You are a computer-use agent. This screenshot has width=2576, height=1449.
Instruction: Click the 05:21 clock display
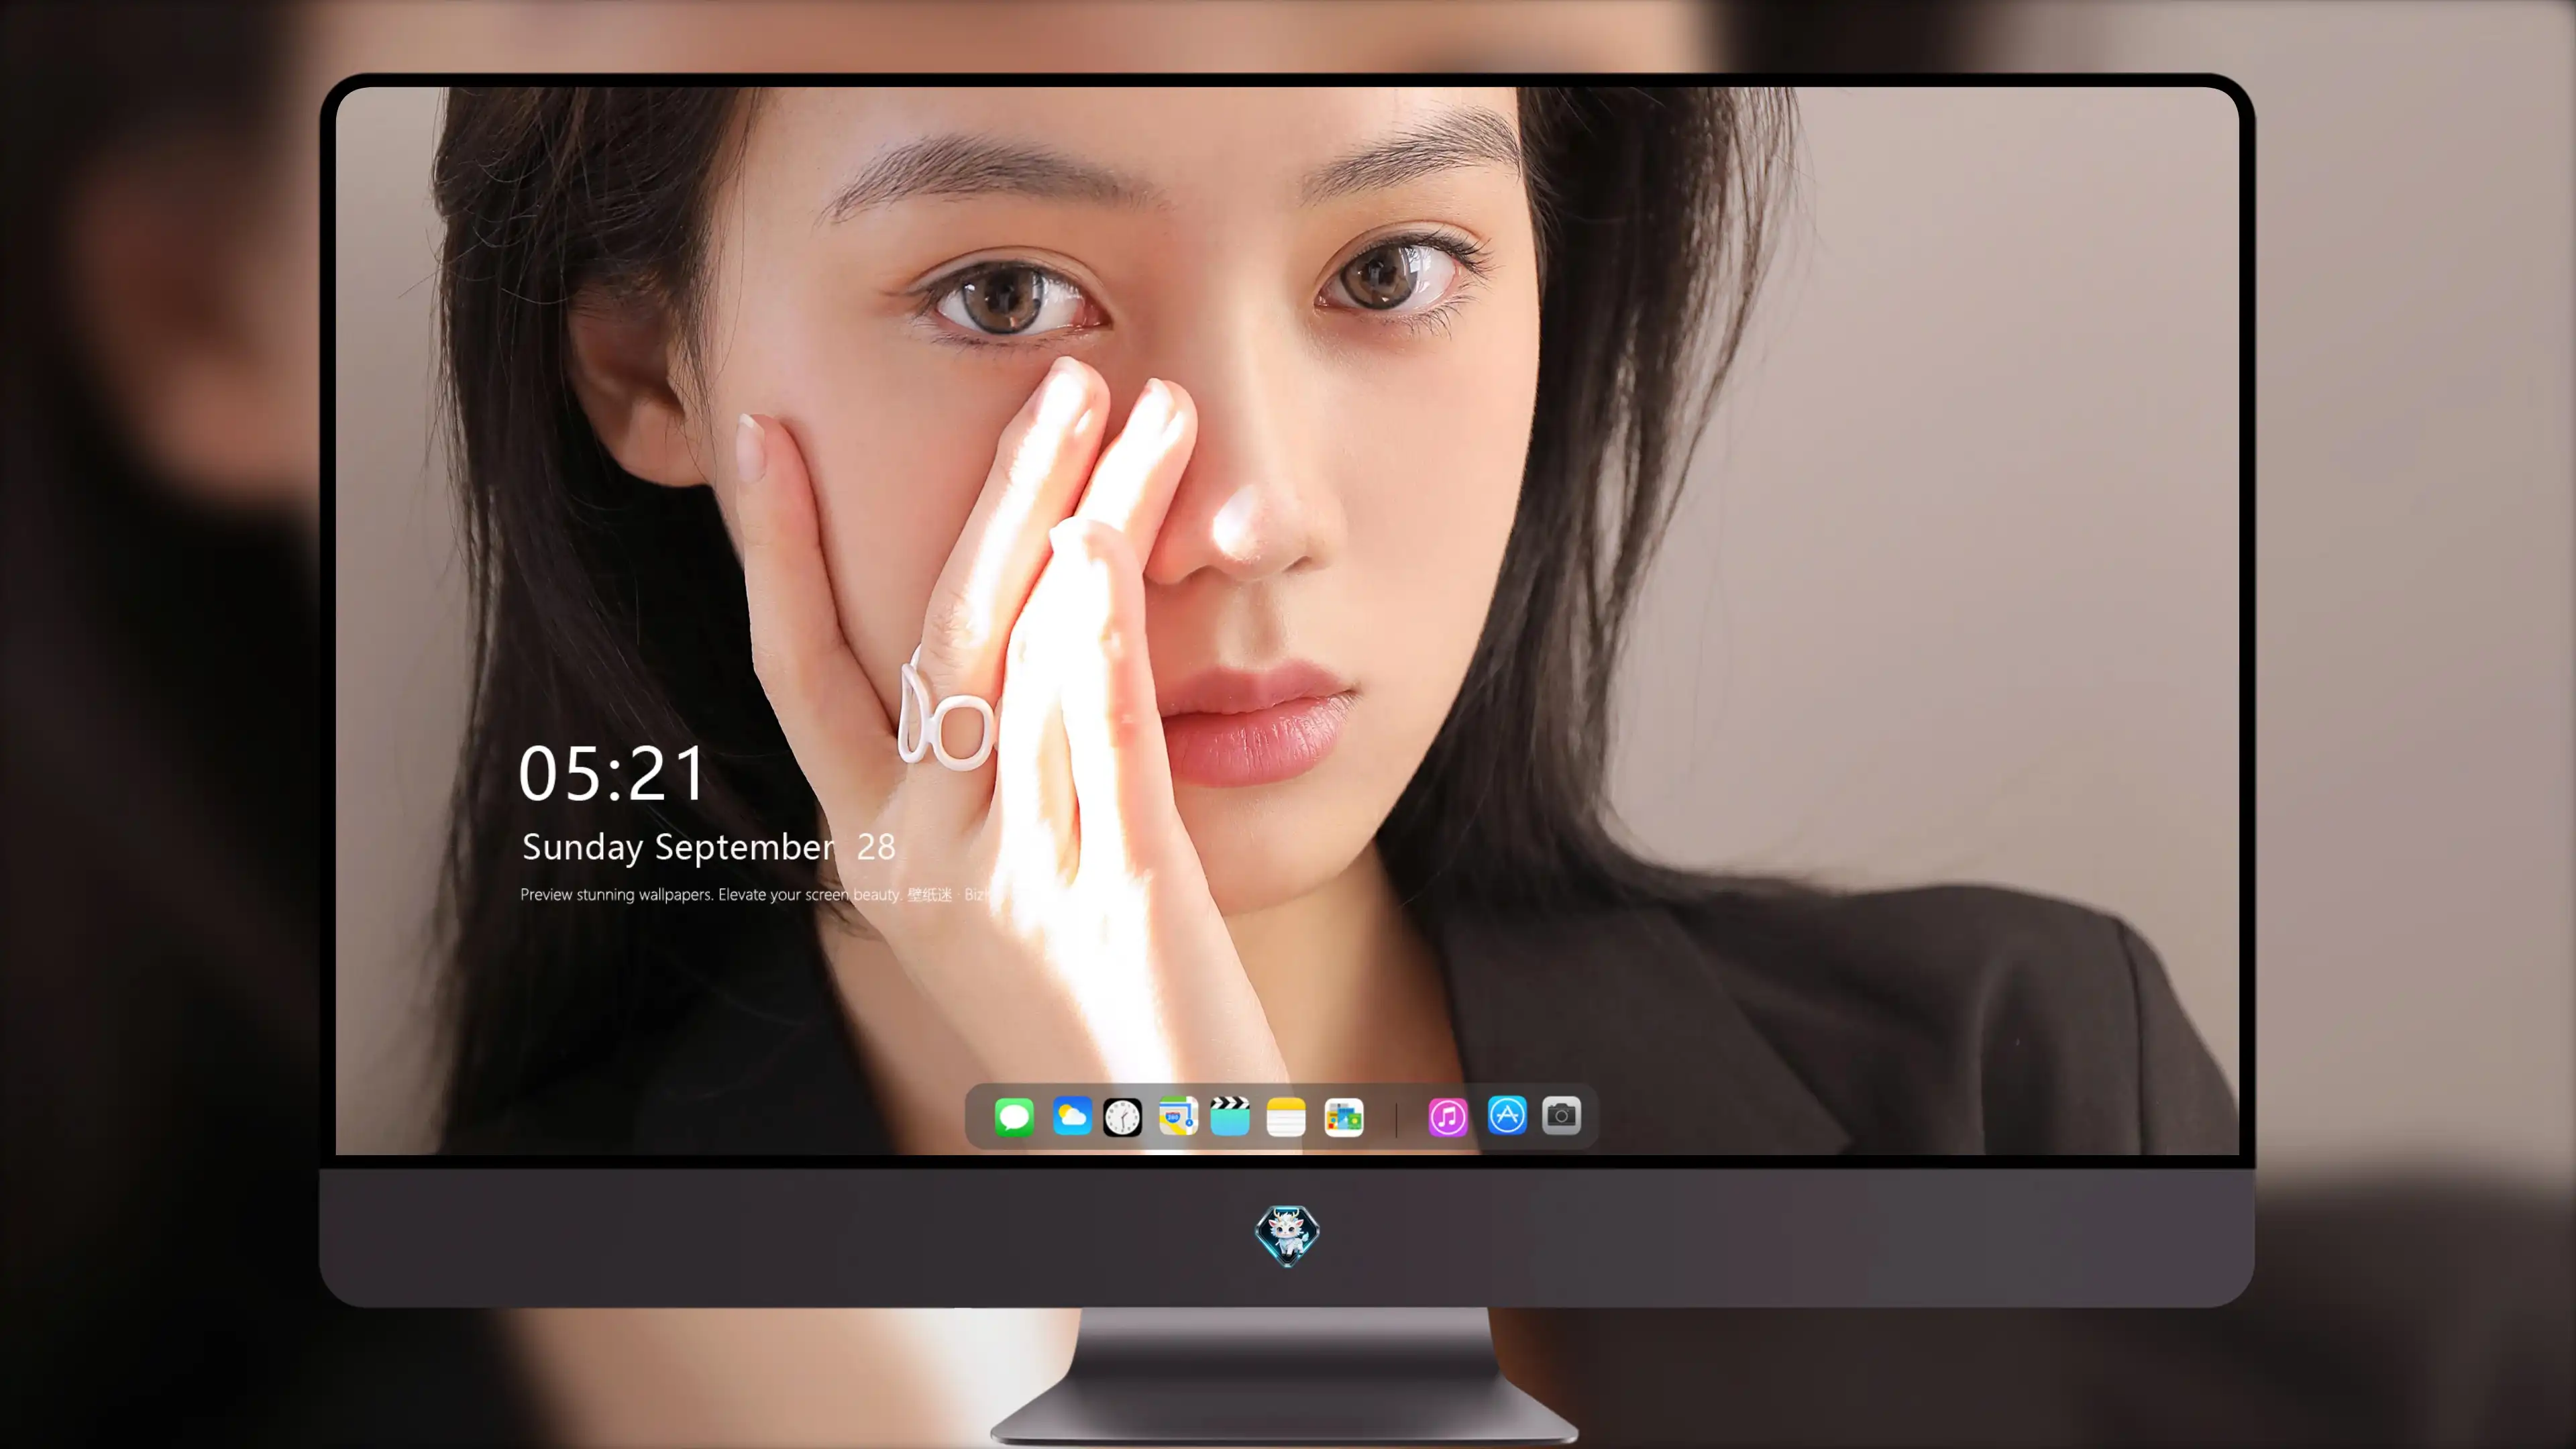point(612,774)
